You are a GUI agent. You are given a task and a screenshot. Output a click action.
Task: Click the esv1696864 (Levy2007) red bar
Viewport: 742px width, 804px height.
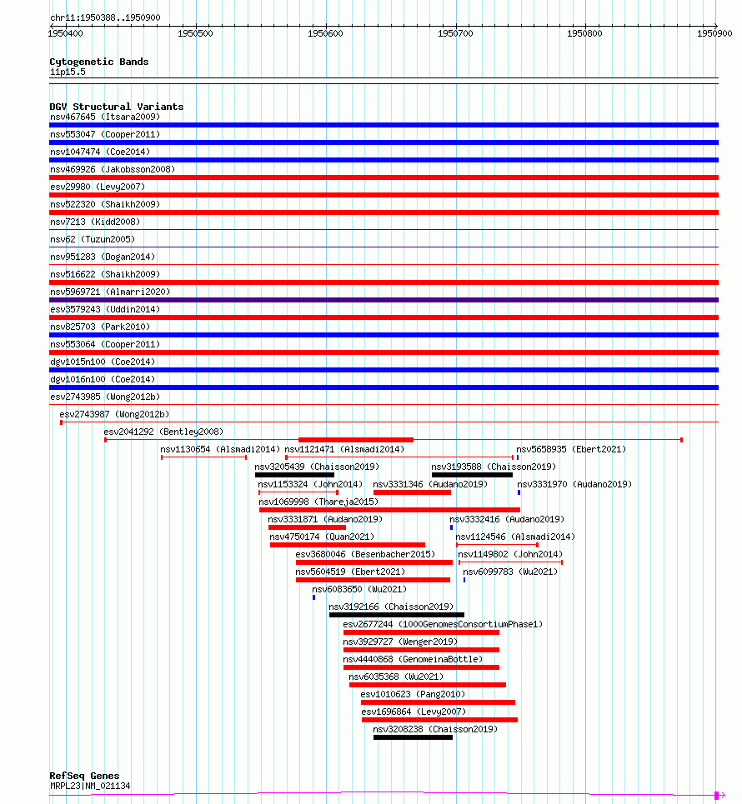(x=439, y=720)
